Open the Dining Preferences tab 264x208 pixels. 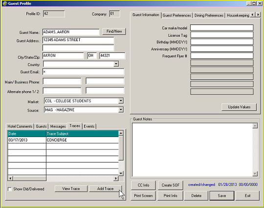(x=209, y=16)
